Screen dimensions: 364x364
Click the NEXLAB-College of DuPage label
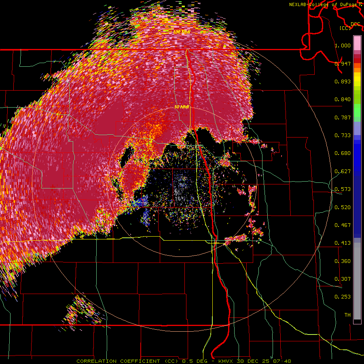324,4
